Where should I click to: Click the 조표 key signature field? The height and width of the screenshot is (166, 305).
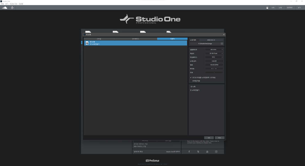pyautogui.click(x=214, y=72)
